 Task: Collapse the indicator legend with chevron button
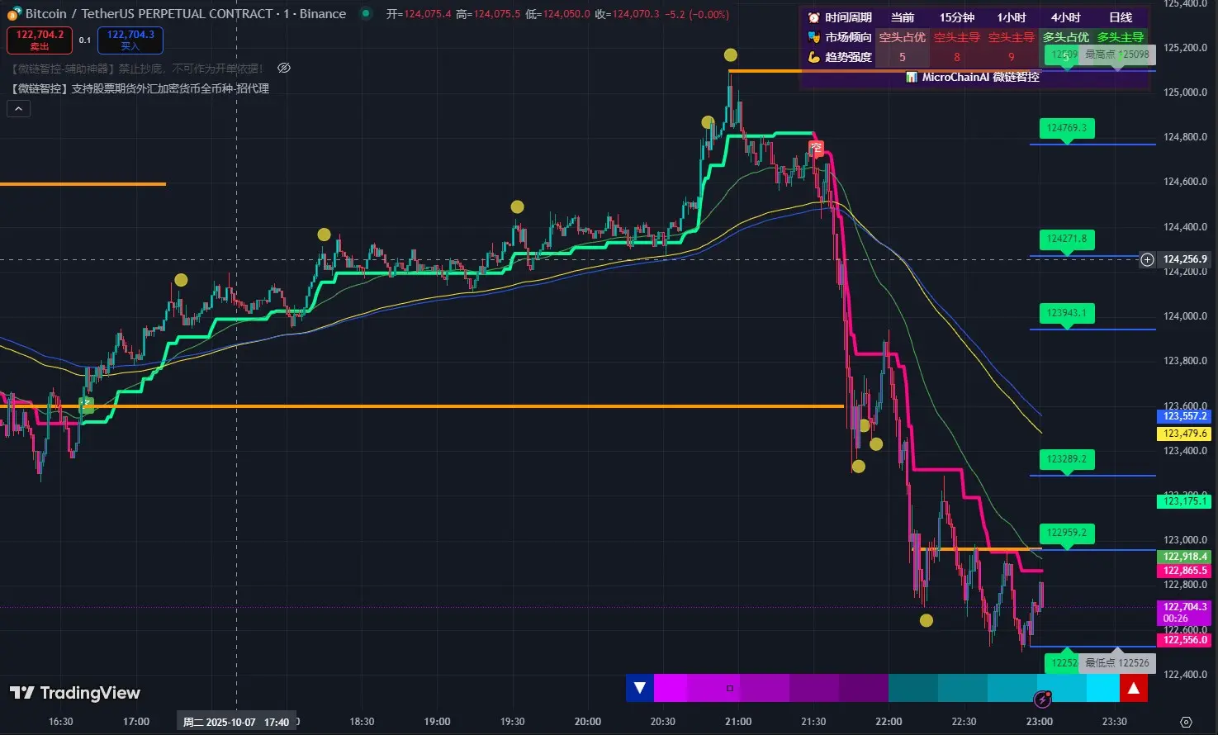point(19,108)
